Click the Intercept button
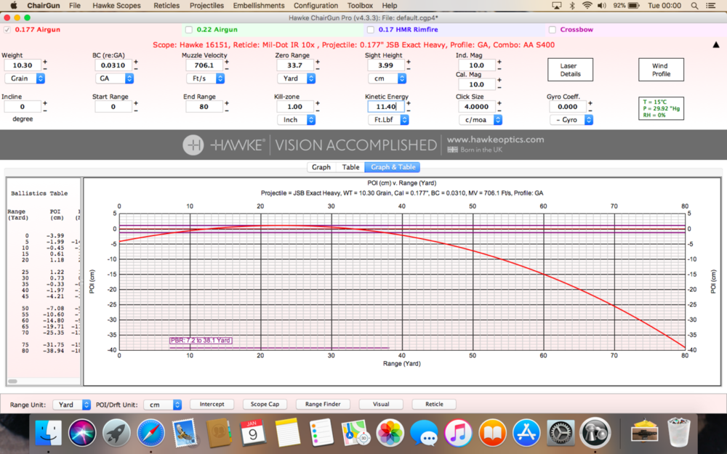 [212, 405]
